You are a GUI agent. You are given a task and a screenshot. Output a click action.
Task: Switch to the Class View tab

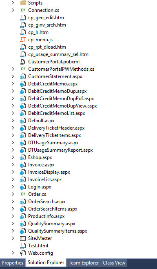(x=114, y=263)
